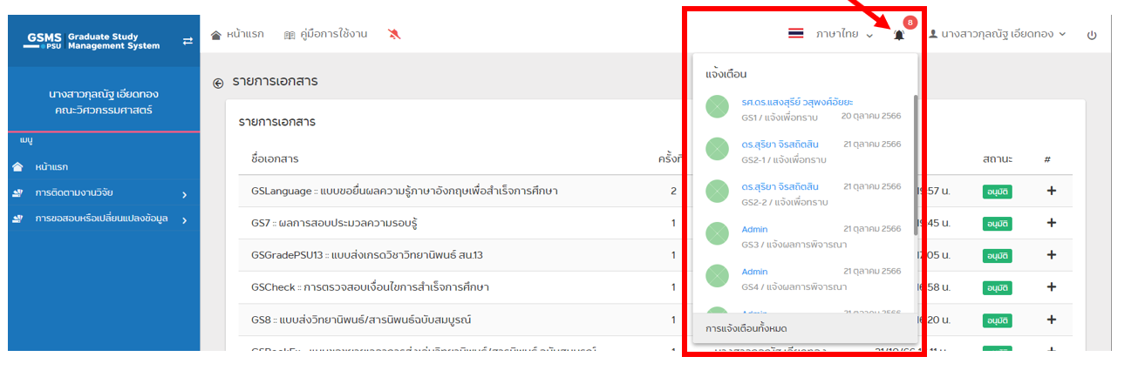Select หน้าแรก in the sidebar menu
The image size is (1138, 377).
tap(51, 166)
